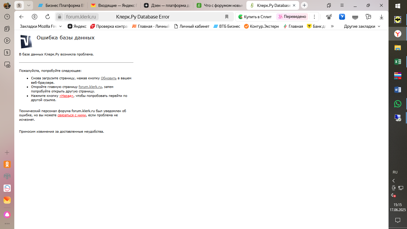The width and height of the screenshot is (407, 229).
Task: Open Odnoklassniki from the sidebar
Action: point(7,164)
